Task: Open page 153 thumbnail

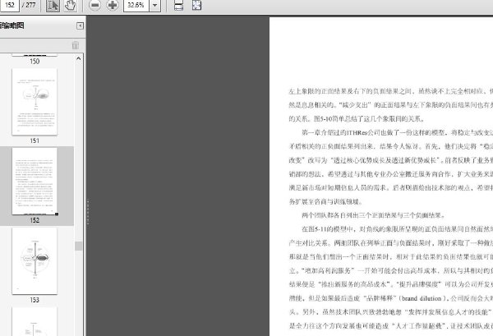Action: [35, 261]
